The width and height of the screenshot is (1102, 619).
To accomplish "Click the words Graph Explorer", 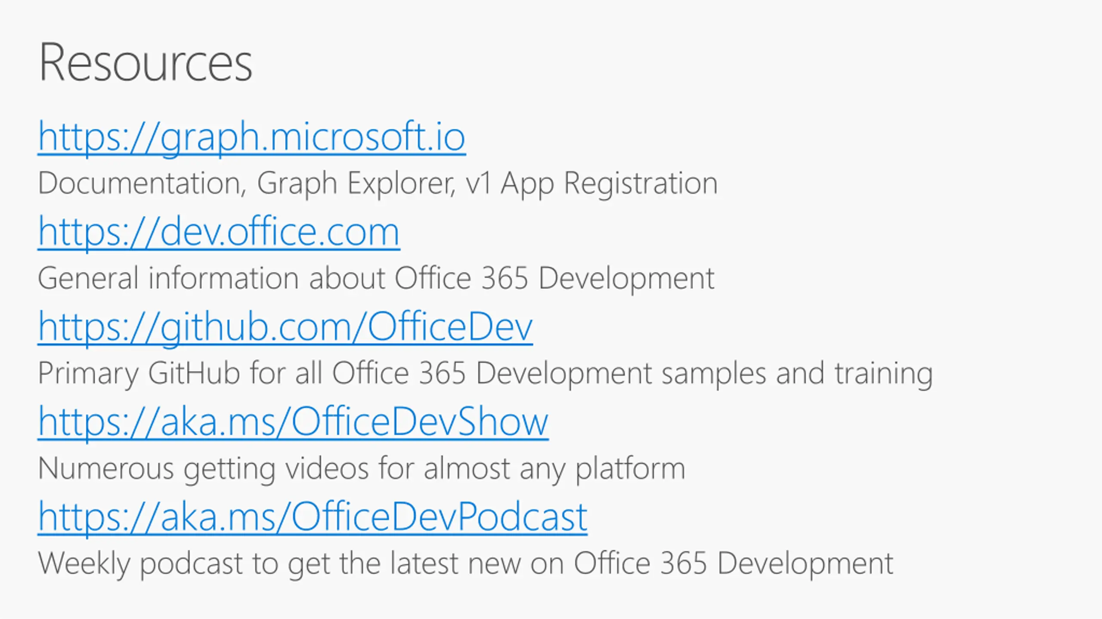I will 356,184.
